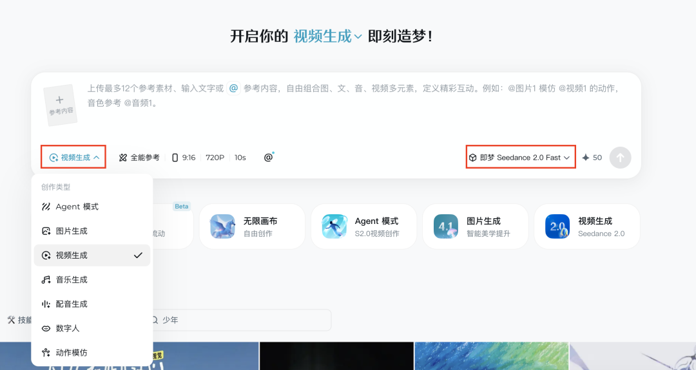
Task: Click the magnifier icon in the search box
Action: point(155,320)
